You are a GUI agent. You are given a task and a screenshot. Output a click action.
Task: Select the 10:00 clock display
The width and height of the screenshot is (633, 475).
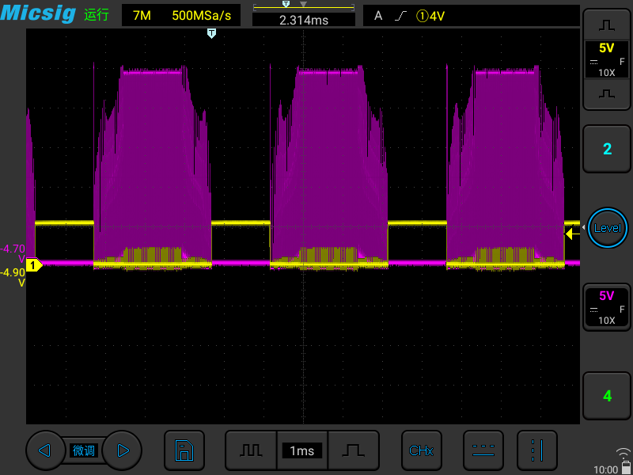pos(605,469)
